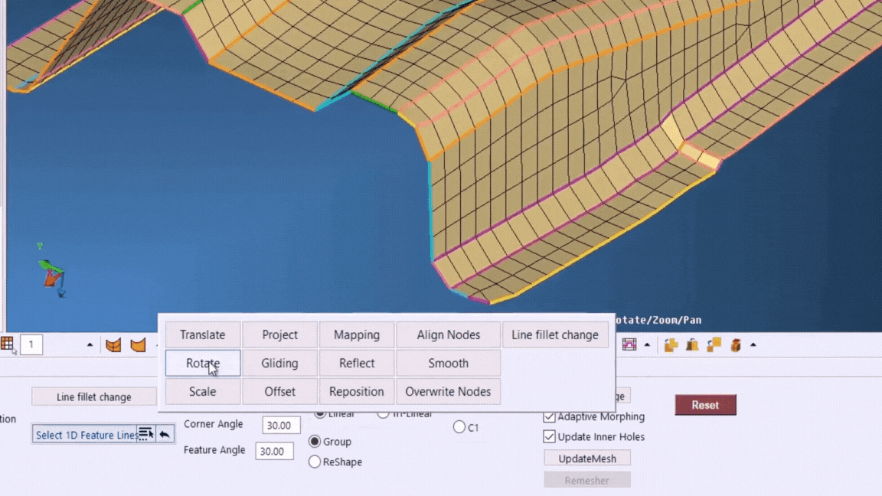Open the dropdown arrow beside the pink mesh icon
The width and height of the screenshot is (882, 496).
647,345
